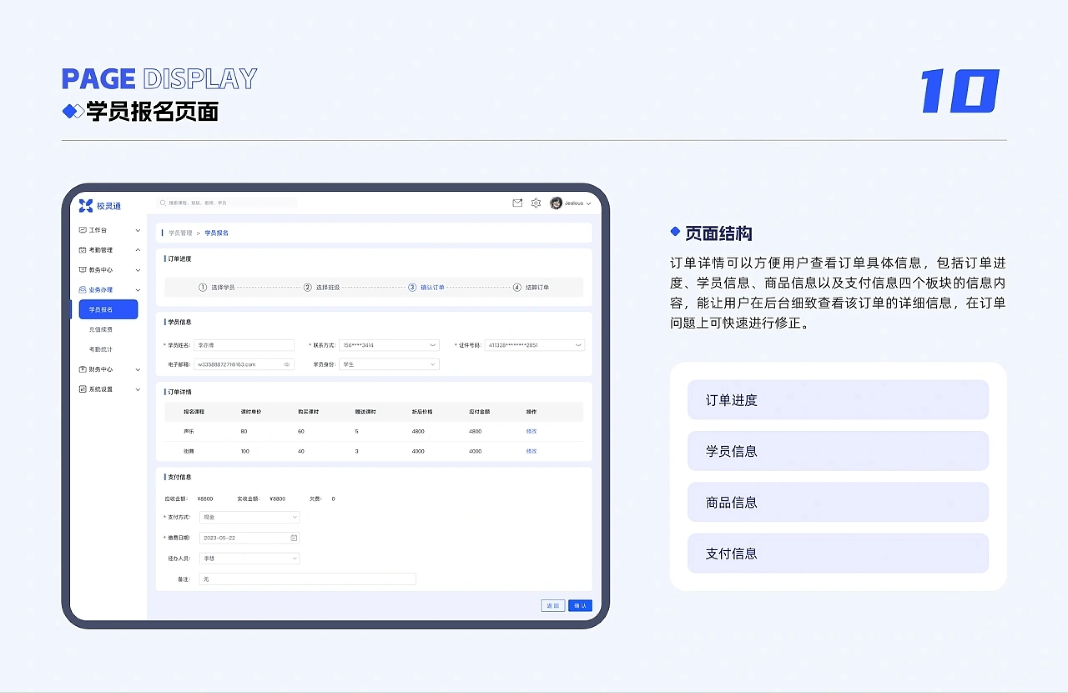1068x693 pixels.
Task: Click the Jealous user avatar
Action: click(556, 203)
